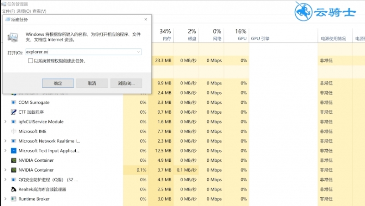Expand the Runtime Broker row
365x206 pixels.
[5, 199]
